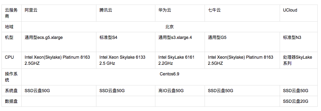This screenshot has height=111, width=321.
Task: Select the 通用型s3.xlarge.4 cell
Action: [x=180, y=42]
